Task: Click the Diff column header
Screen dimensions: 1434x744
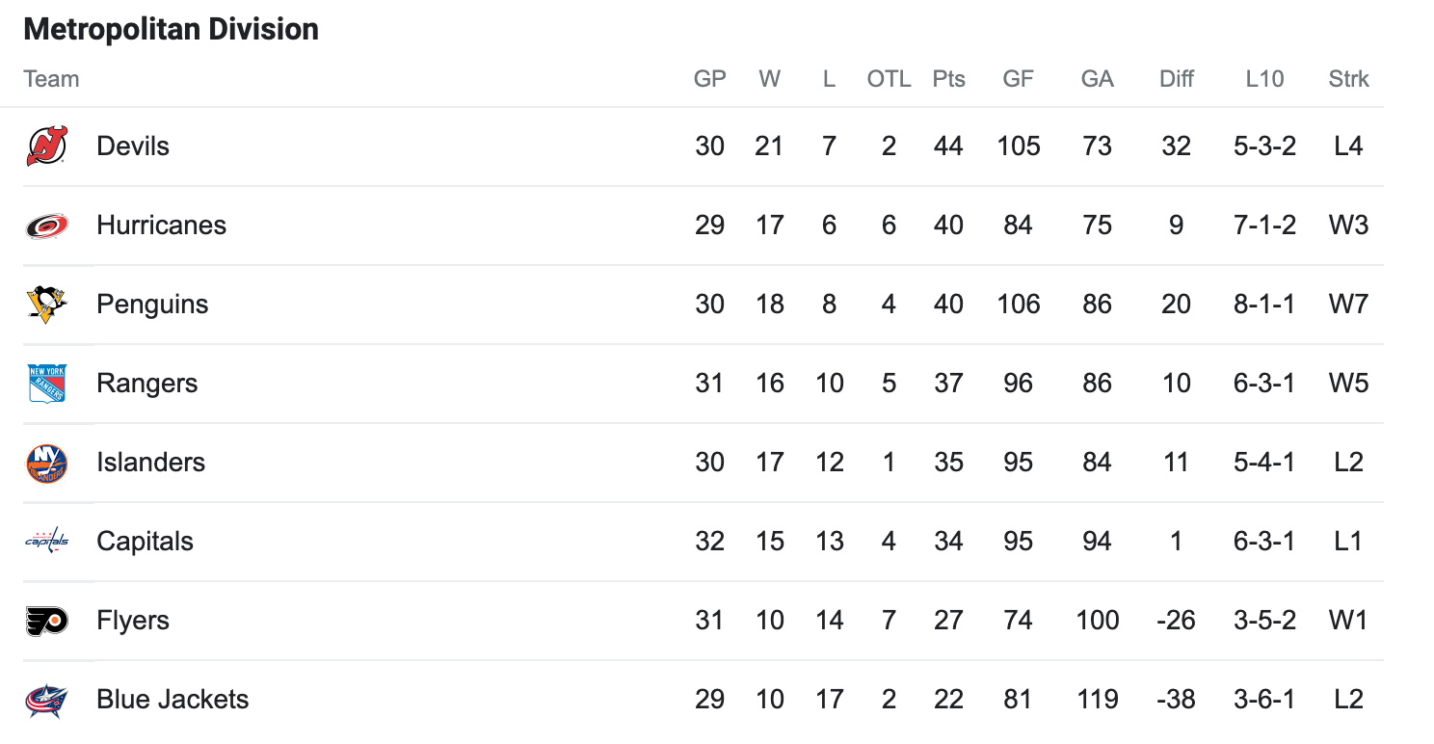Action: 1176,79
